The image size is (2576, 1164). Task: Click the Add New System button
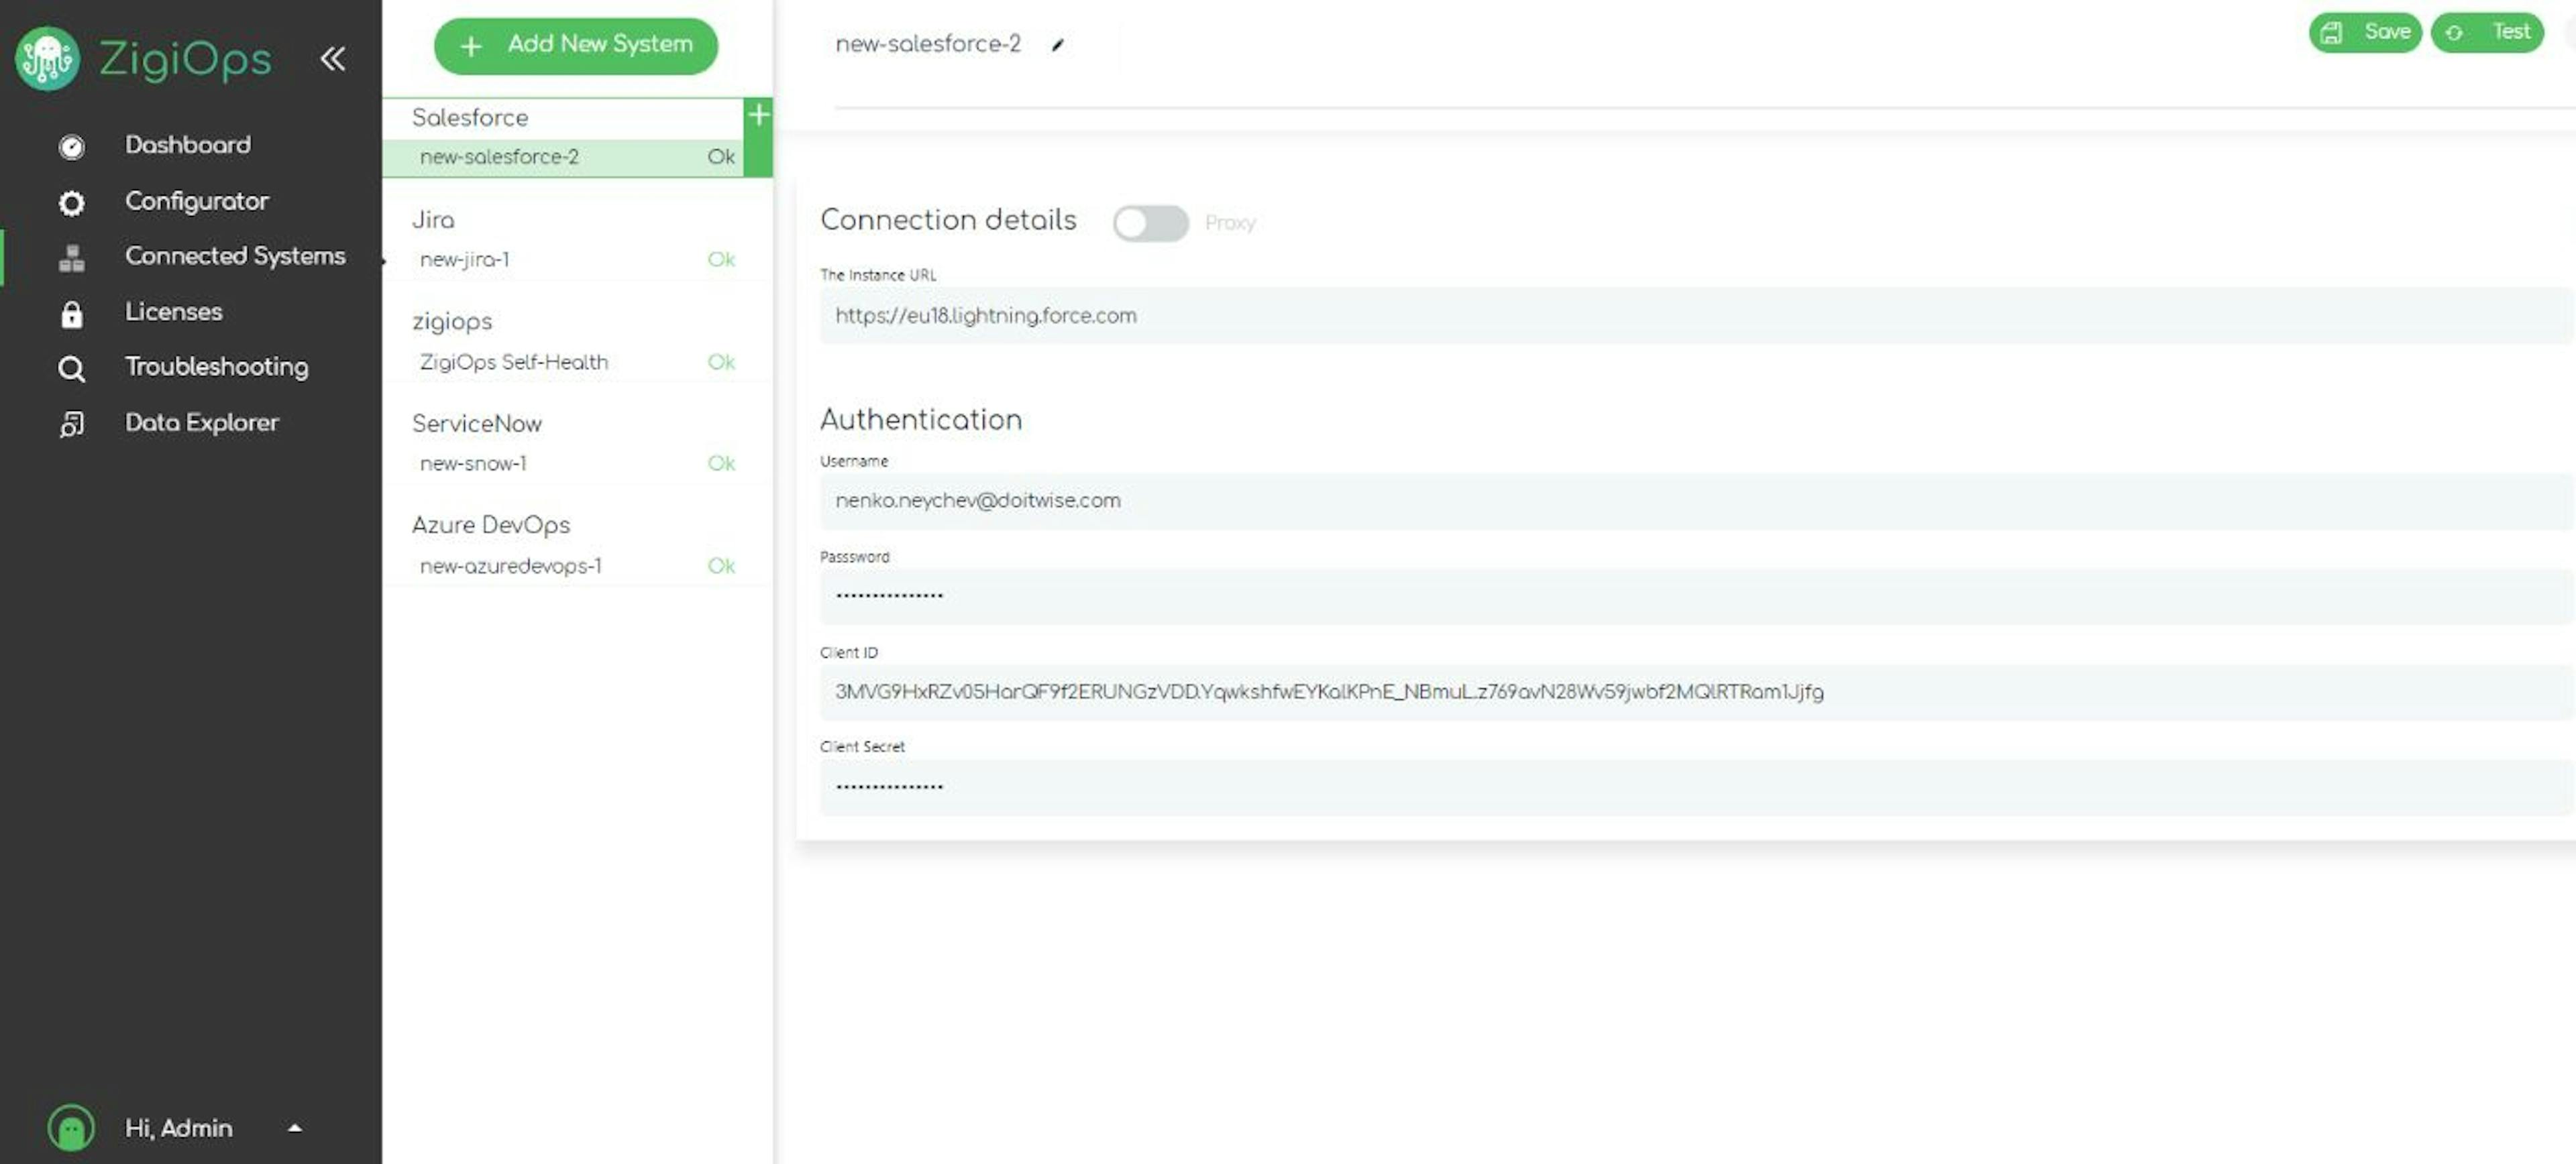577,44
